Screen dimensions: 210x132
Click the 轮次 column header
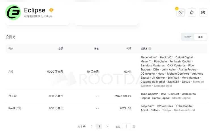11,49
